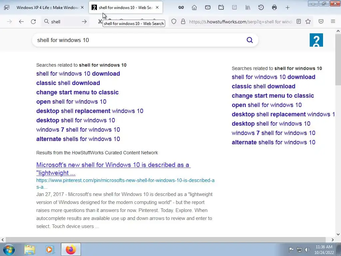Image resolution: width=341 pixels, height=256 pixels.
Task: Click the howstuffworks URL address bar
Action: [x=241, y=22]
